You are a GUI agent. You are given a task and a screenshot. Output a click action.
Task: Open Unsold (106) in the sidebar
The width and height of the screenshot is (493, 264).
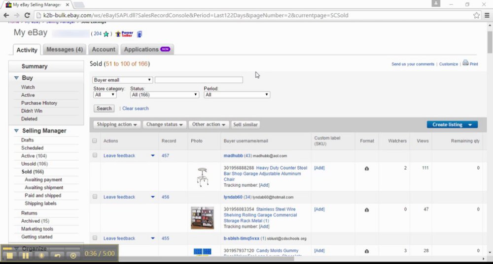coord(35,164)
